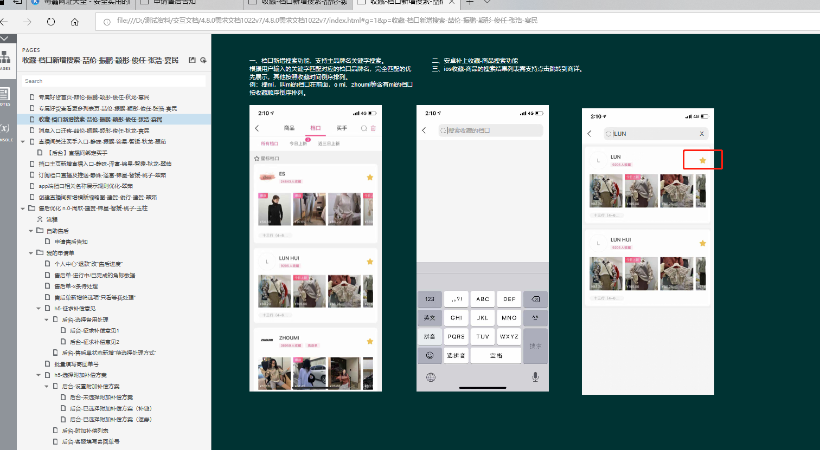Toggle the star on the LUN result card
The width and height of the screenshot is (820, 450).
(703, 160)
